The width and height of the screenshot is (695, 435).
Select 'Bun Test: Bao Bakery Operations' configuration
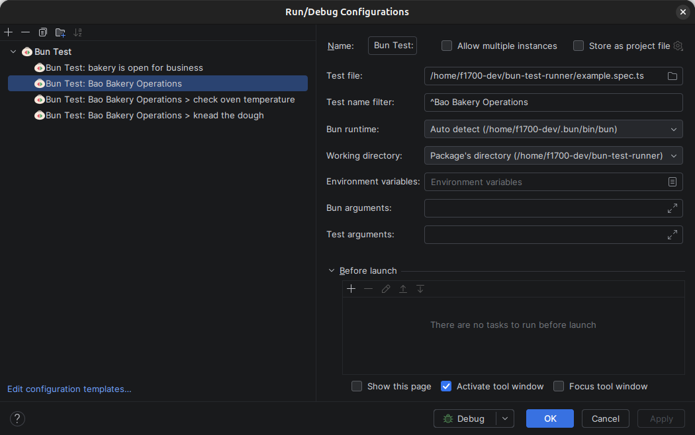coord(158,84)
